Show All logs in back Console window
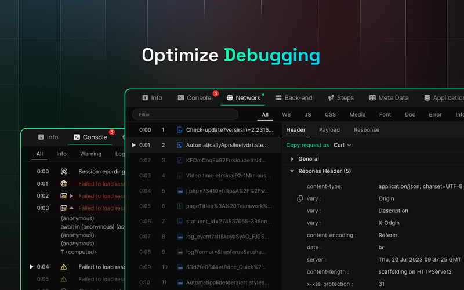Image resolution: width=464 pixels, height=290 pixels. (39, 154)
